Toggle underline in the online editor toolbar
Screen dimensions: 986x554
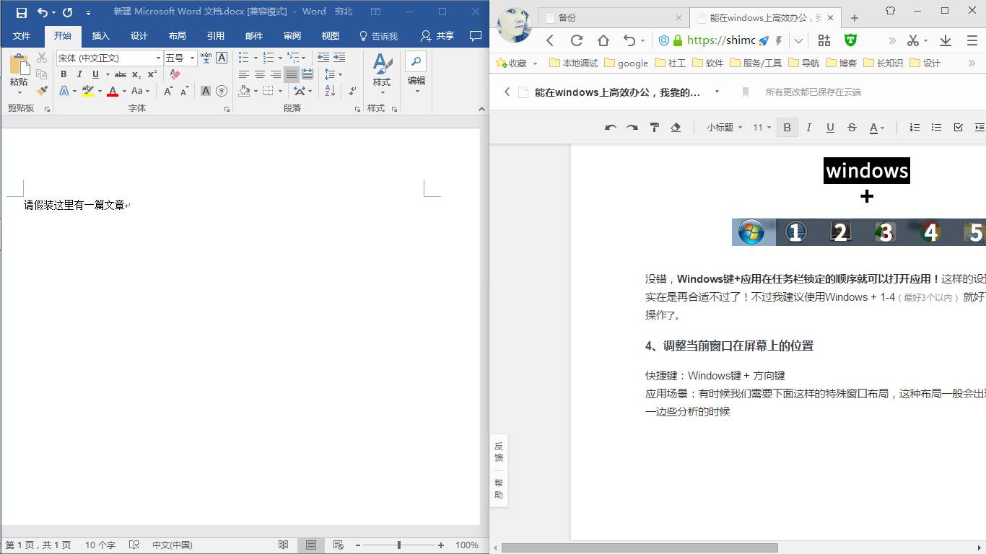point(830,128)
